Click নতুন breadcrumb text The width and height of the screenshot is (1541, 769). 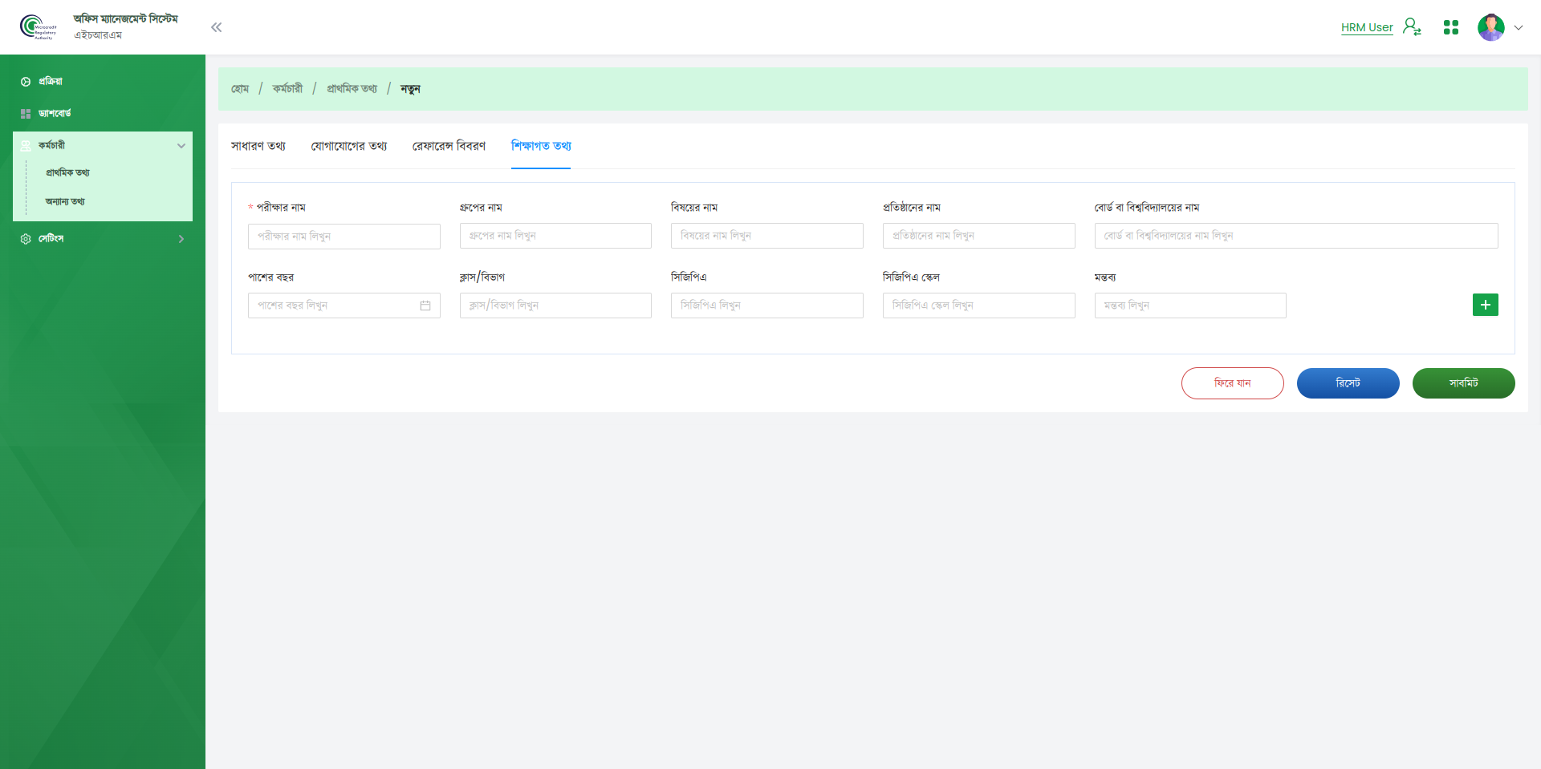(x=410, y=88)
